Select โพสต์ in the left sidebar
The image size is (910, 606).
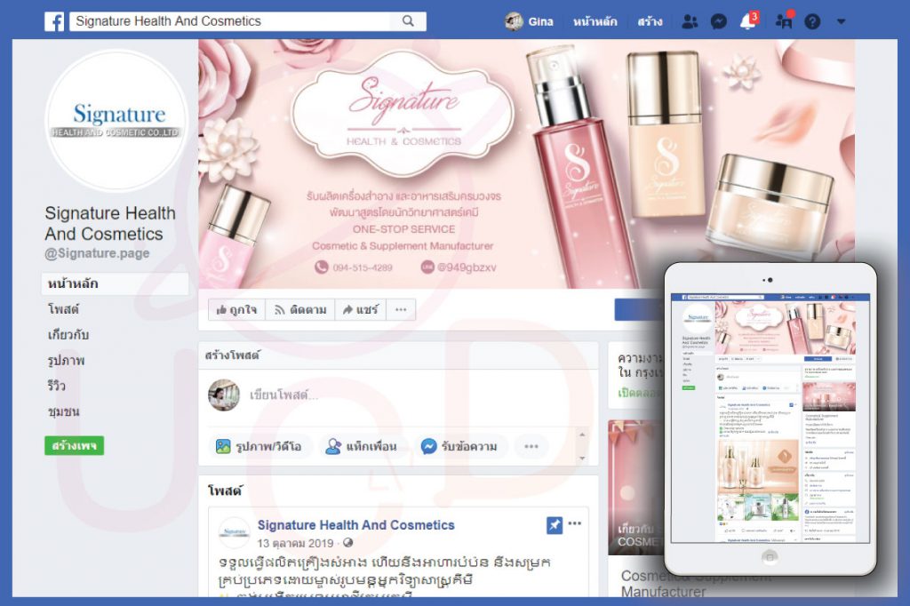(x=63, y=309)
